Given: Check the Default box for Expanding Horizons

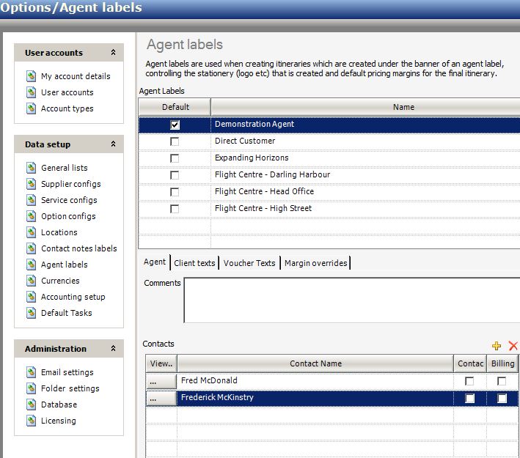Looking at the screenshot, I should point(175,158).
